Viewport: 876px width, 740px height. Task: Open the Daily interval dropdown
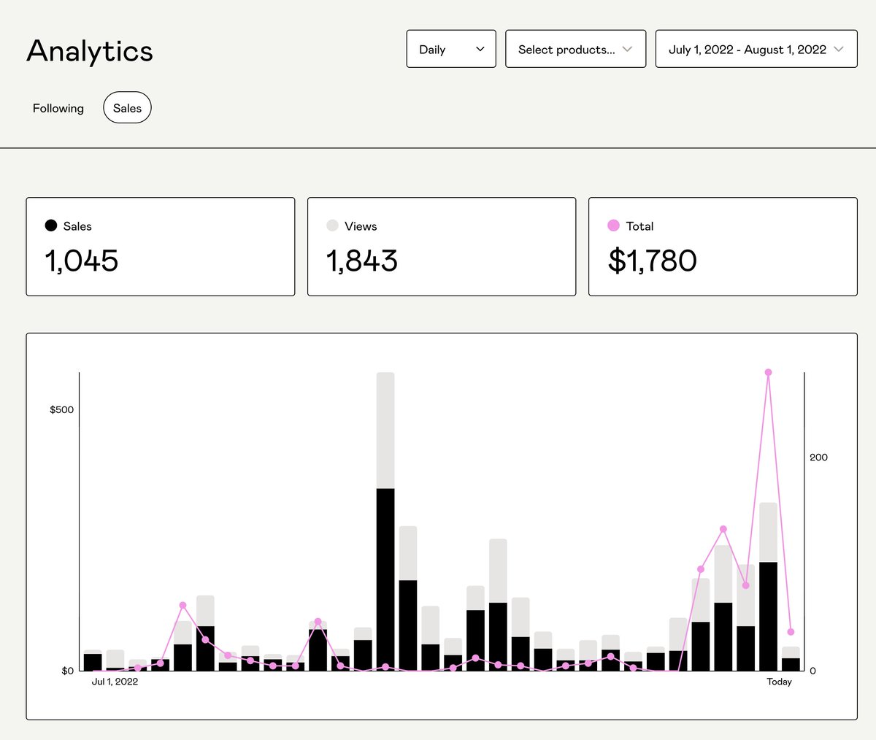[x=451, y=49]
